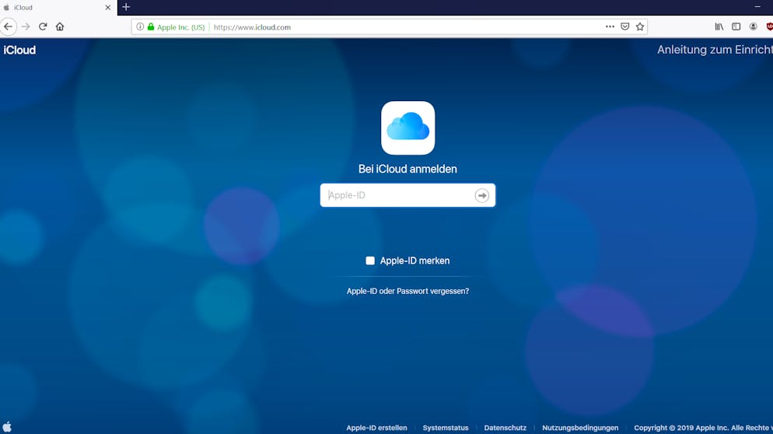This screenshot has height=434, width=773.
Task: Click the iCloud header title
Action: pyautogui.click(x=19, y=50)
